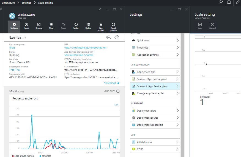The width and height of the screenshot is (241, 157).
Task: Open Quick start settings row
Action: tap(155, 40)
